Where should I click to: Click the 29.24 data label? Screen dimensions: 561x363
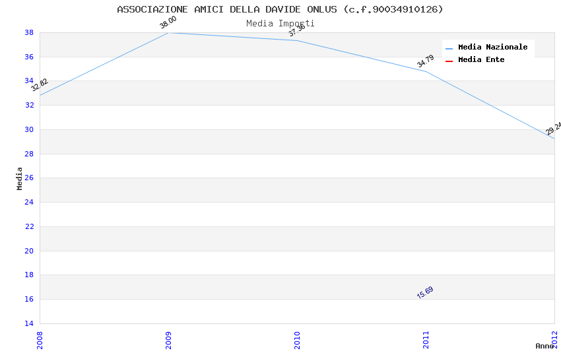[554, 129]
